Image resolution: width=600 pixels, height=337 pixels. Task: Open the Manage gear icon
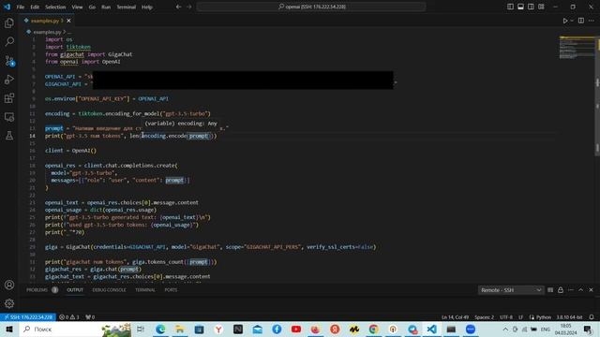[9, 303]
